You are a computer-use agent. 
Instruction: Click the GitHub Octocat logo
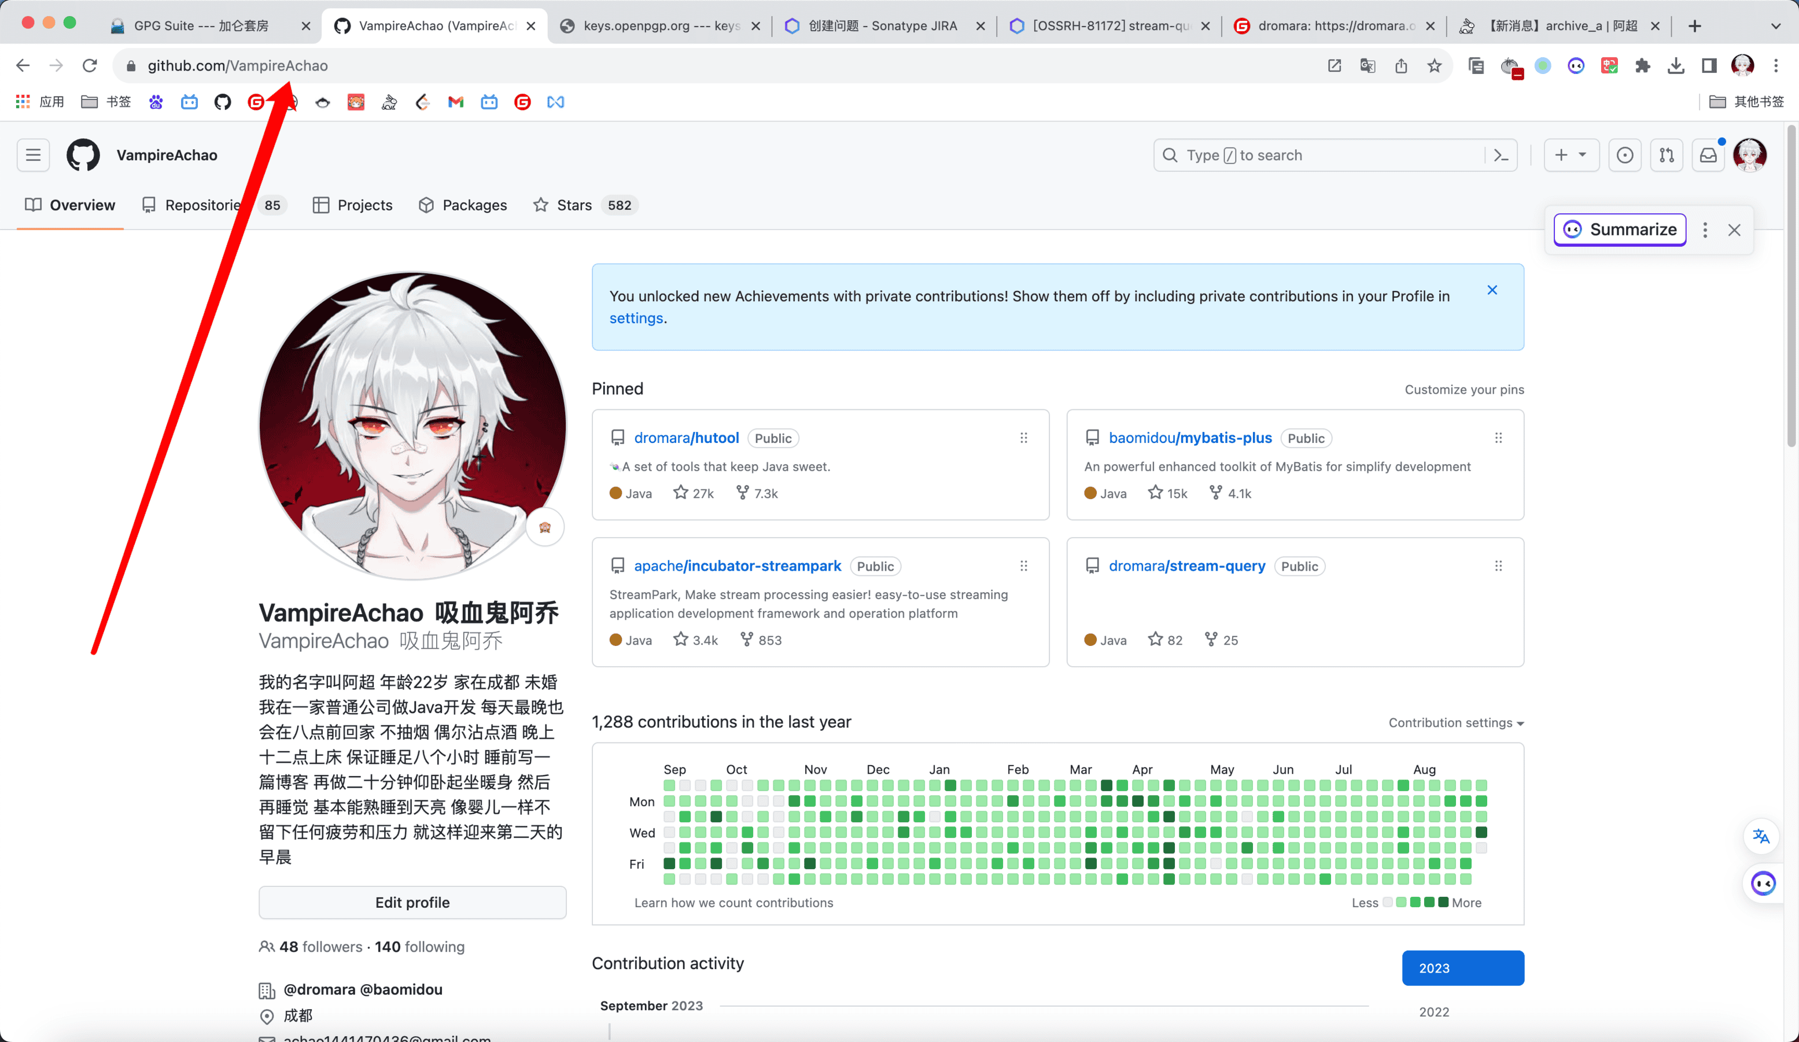(x=83, y=155)
